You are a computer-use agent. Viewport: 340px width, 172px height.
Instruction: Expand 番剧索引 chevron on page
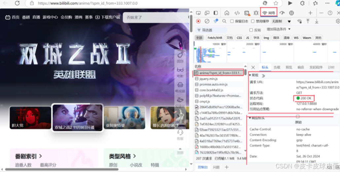click(41, 156)
